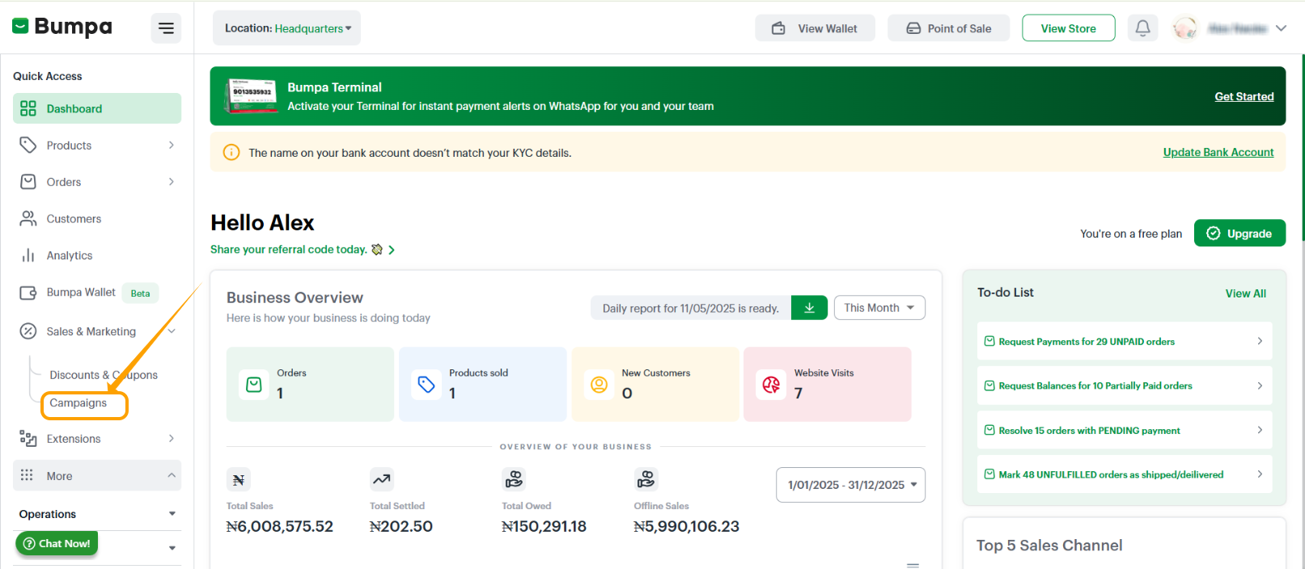Click the Total Owed icon
The width and height of the screenshot is (1305, 569).
coord(514,480)
